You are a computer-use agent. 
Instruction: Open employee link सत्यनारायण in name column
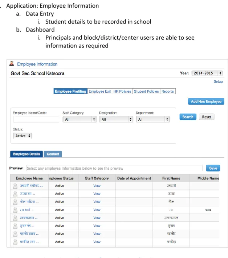[29, 218]
